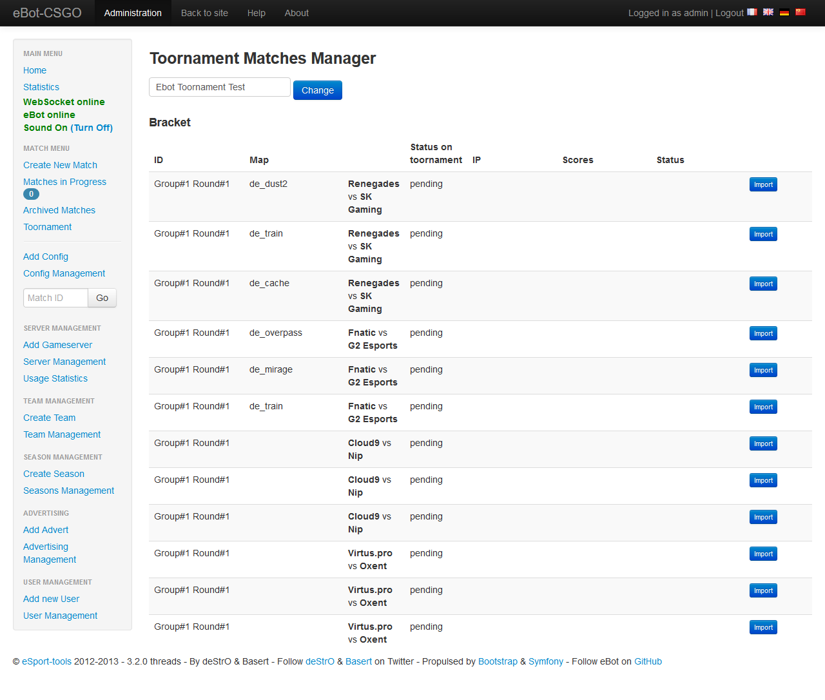
Task: Open Archived Matches in the sidebar
Action: click(59, 210)
